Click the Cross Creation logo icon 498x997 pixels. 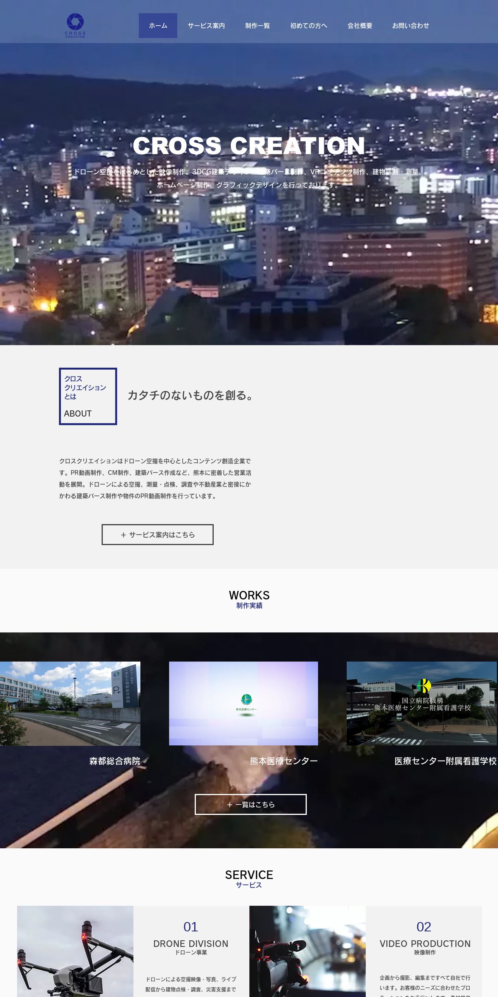click(x=75, y=26)
